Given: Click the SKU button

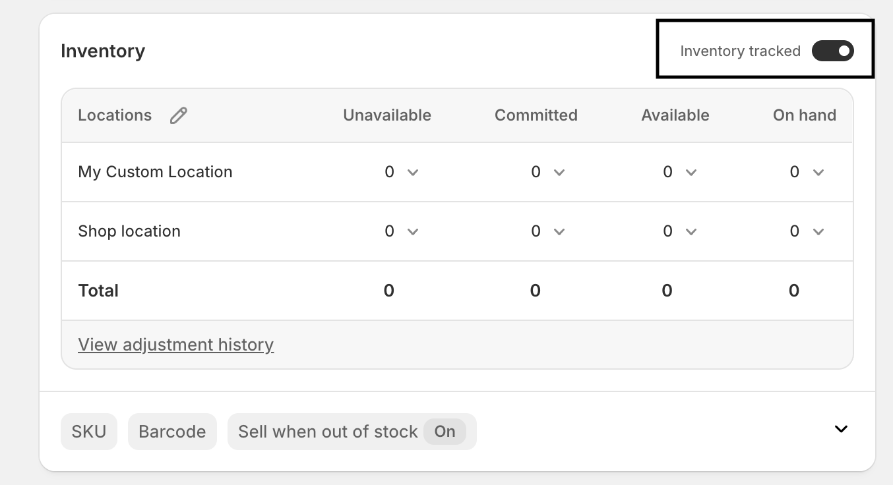Looking at the screenshot, I should [89, 432].
